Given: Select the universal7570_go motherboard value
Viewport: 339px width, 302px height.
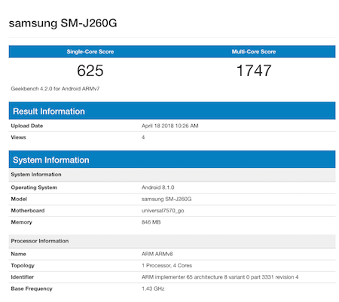Looking at the screenshot, I should point(163,211).
